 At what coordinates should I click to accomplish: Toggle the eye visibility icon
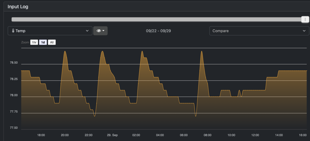[98, 31]
